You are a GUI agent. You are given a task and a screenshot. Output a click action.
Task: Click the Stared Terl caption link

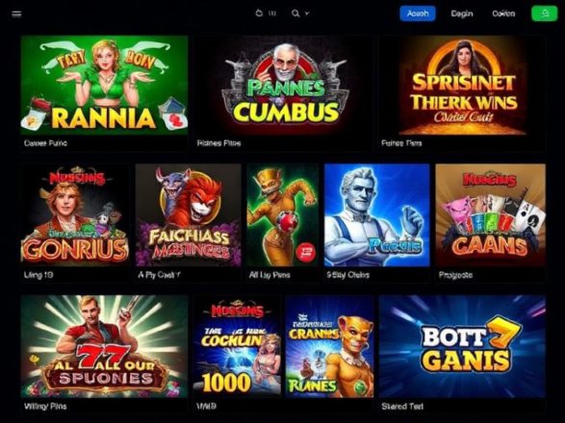(402, 407)
